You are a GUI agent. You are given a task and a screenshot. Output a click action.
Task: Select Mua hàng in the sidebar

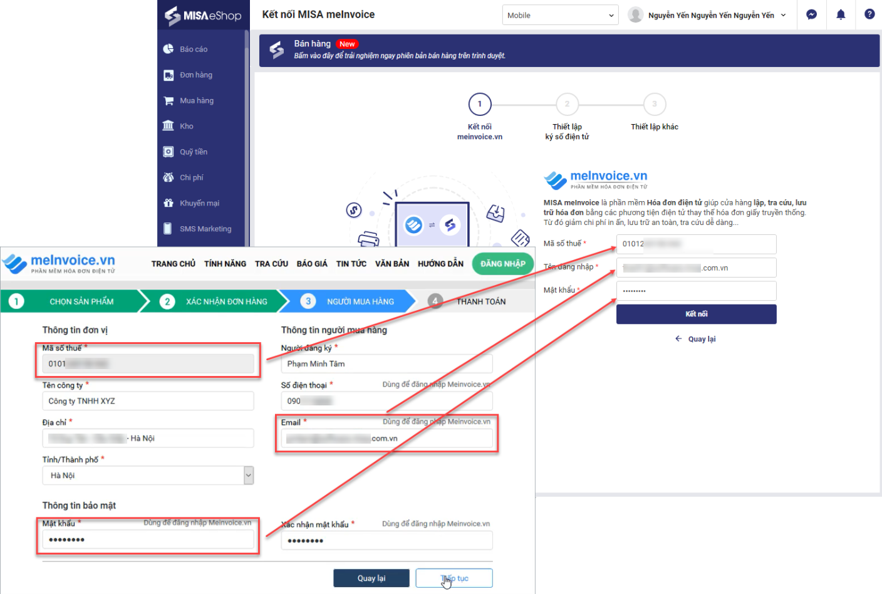point(197,101)
